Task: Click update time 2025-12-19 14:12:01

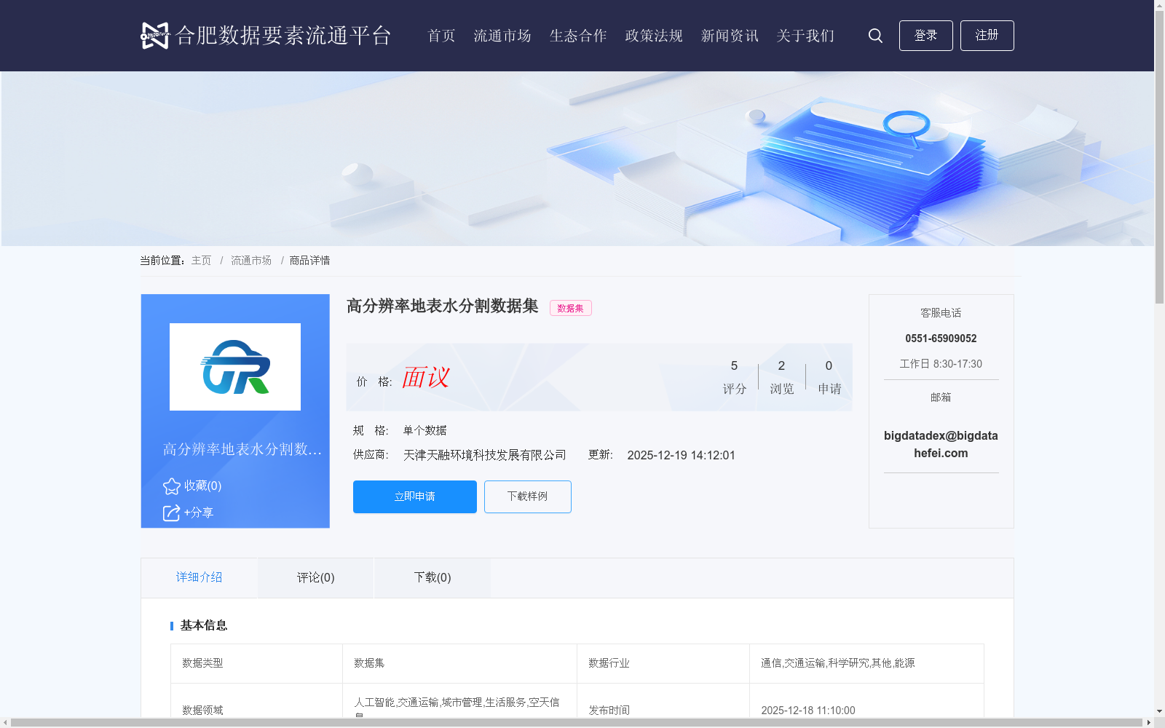Action: click(x=682, y=455)
